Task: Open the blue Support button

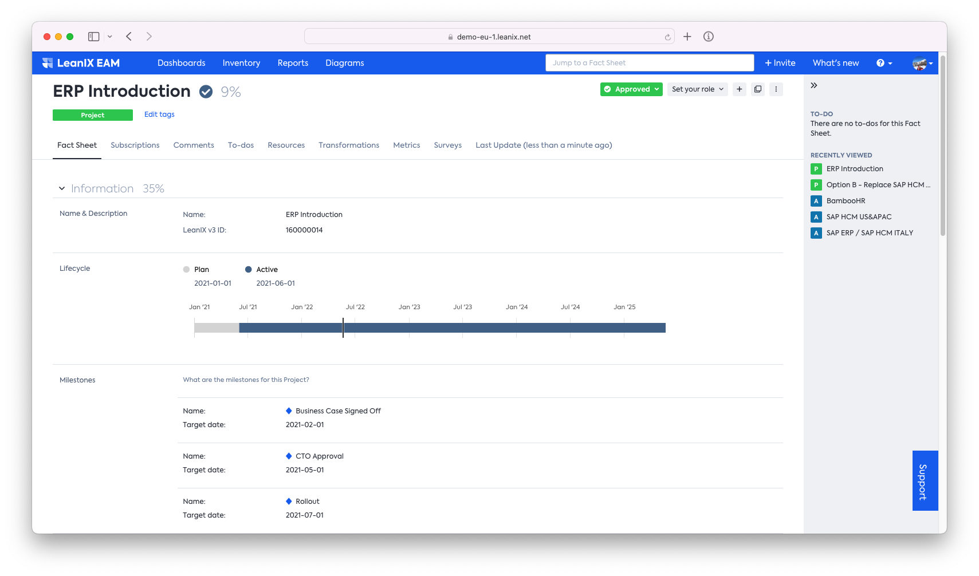Action: 925,481
